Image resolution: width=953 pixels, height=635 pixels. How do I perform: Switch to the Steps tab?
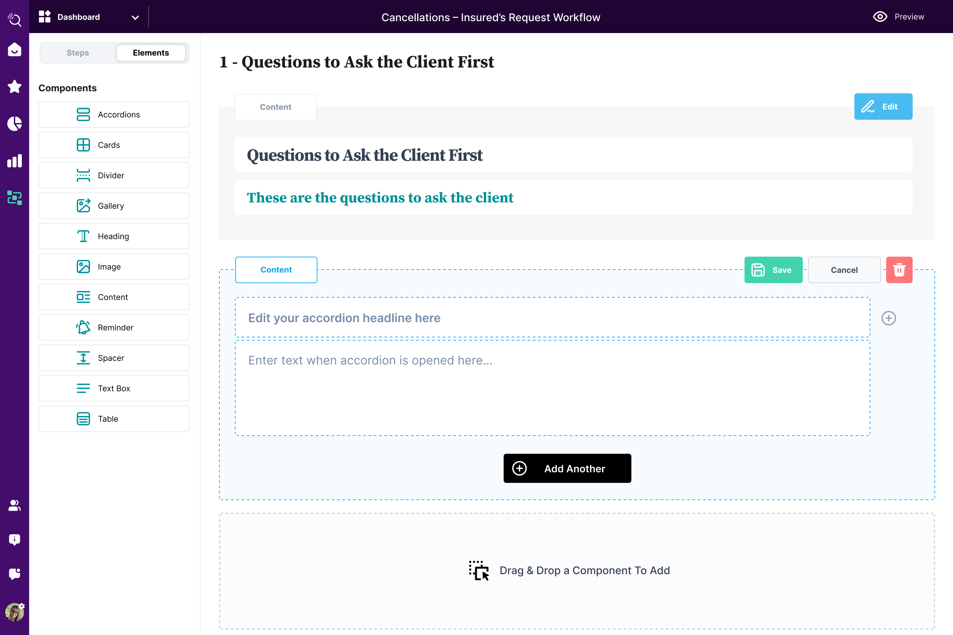click(x=78, y=53)
